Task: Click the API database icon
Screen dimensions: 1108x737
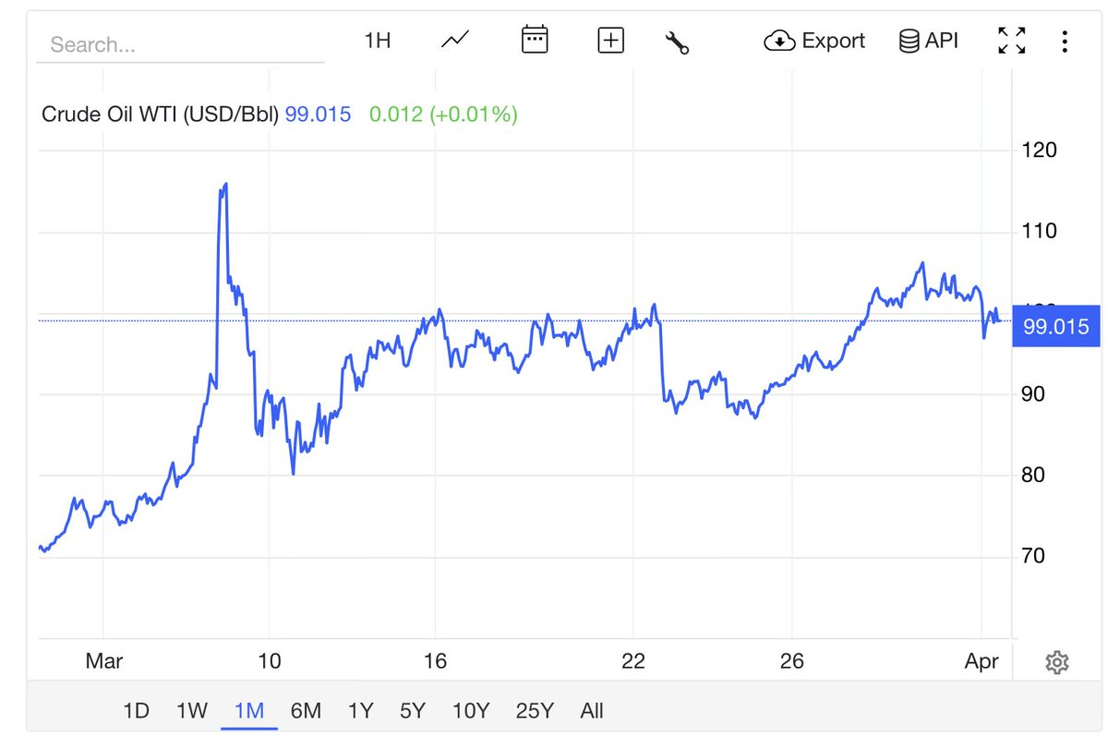Action: pos(909,41)
